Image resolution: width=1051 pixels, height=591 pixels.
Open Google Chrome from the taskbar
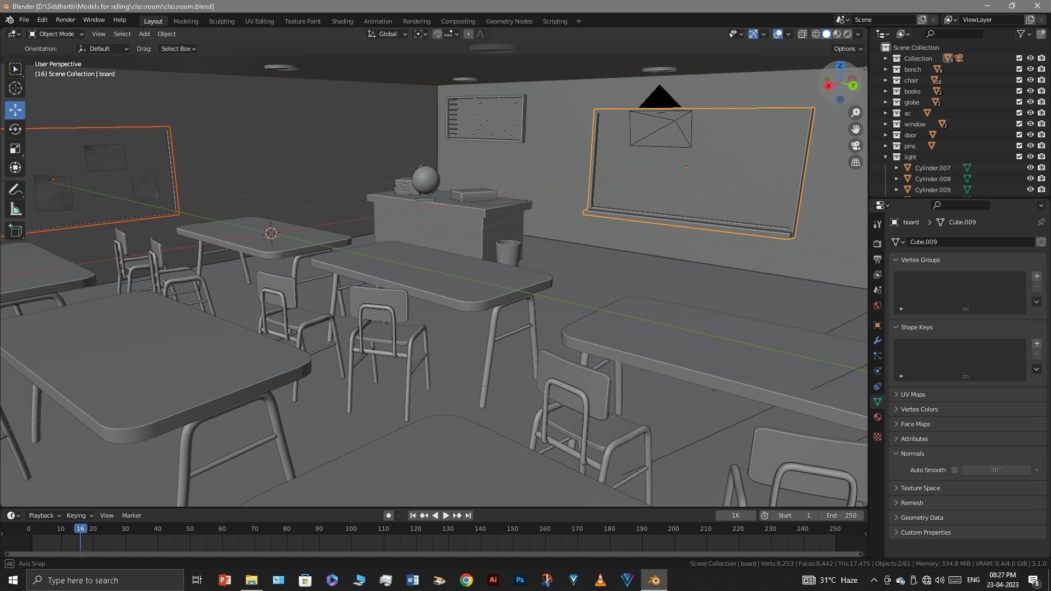[466, 580]
